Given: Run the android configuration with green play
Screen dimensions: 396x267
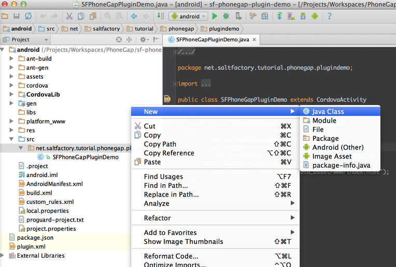Looking at the screenshot, I should 215,17.
